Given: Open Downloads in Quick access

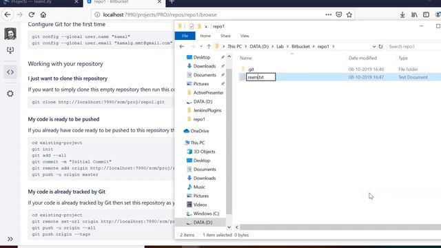Looking at the screenshot, I should (205, 66).
